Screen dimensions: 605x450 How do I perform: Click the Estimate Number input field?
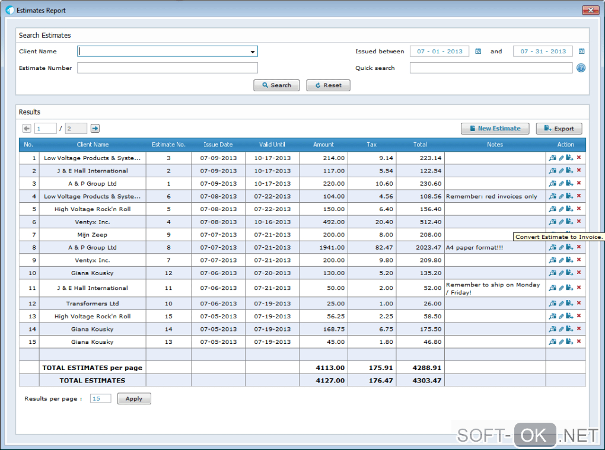click(167, 68)
